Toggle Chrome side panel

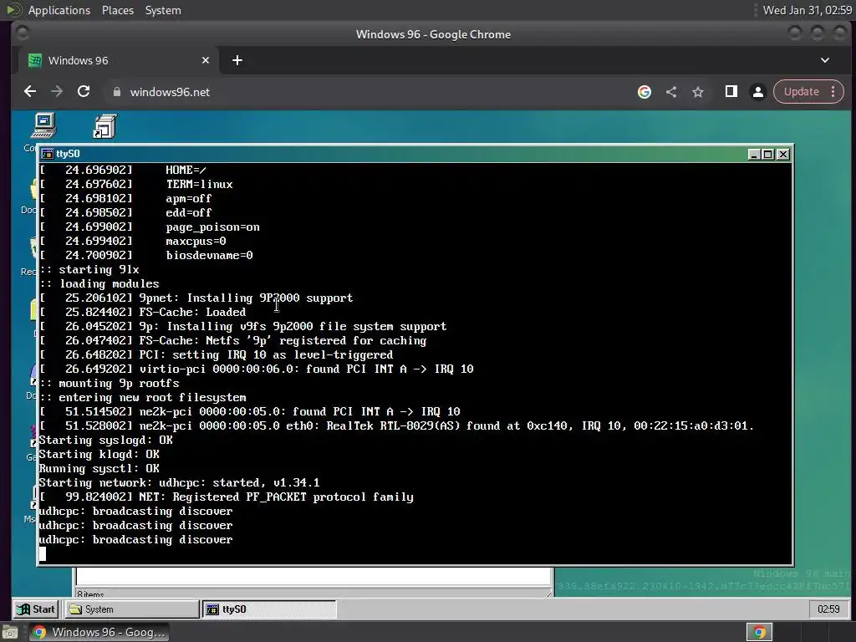(x=731, y=92)
